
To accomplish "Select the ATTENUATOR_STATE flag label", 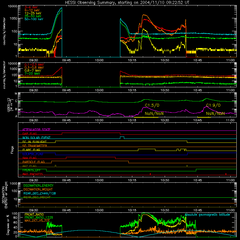I will 36,130.
